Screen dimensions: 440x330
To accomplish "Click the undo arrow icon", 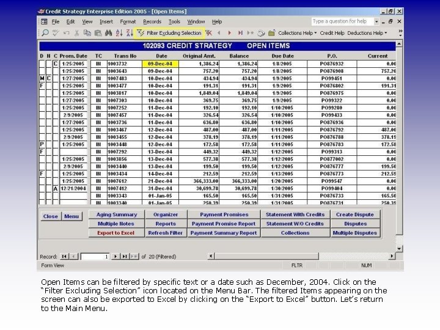I will [x=66, y=33].
